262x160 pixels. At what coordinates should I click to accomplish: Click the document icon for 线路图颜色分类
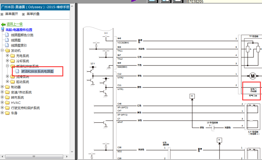7,35
